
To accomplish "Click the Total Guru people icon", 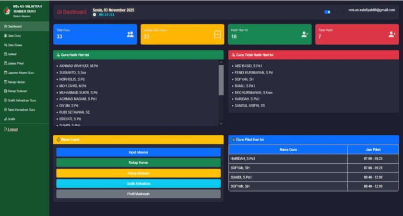I will 130,34.
